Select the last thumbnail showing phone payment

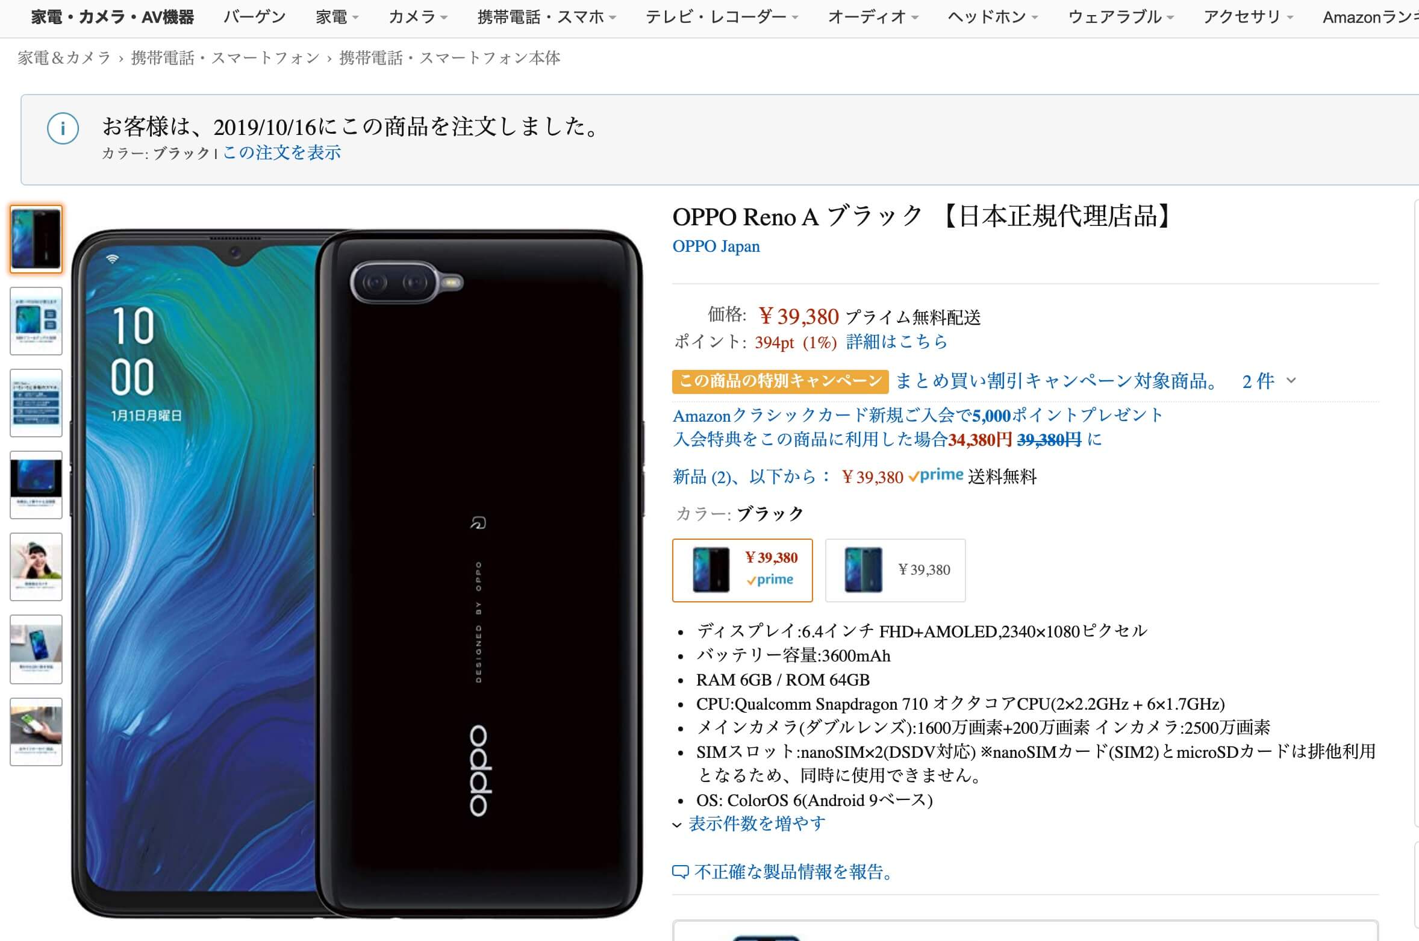(36, 732)
